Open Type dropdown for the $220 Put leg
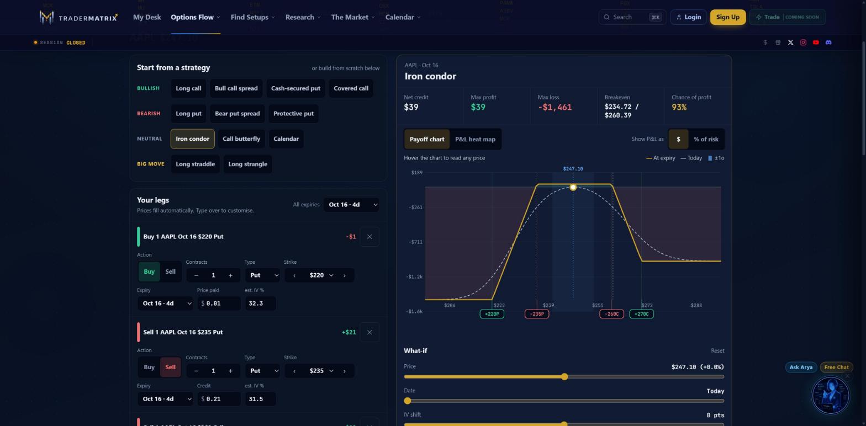Screen dimensions: 866x426 pyautogui.click(x=262, y=275)
